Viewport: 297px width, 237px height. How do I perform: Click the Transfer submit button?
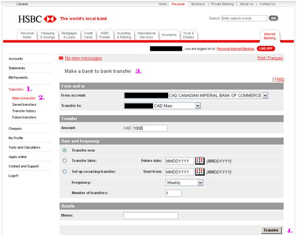coord(271,230)
